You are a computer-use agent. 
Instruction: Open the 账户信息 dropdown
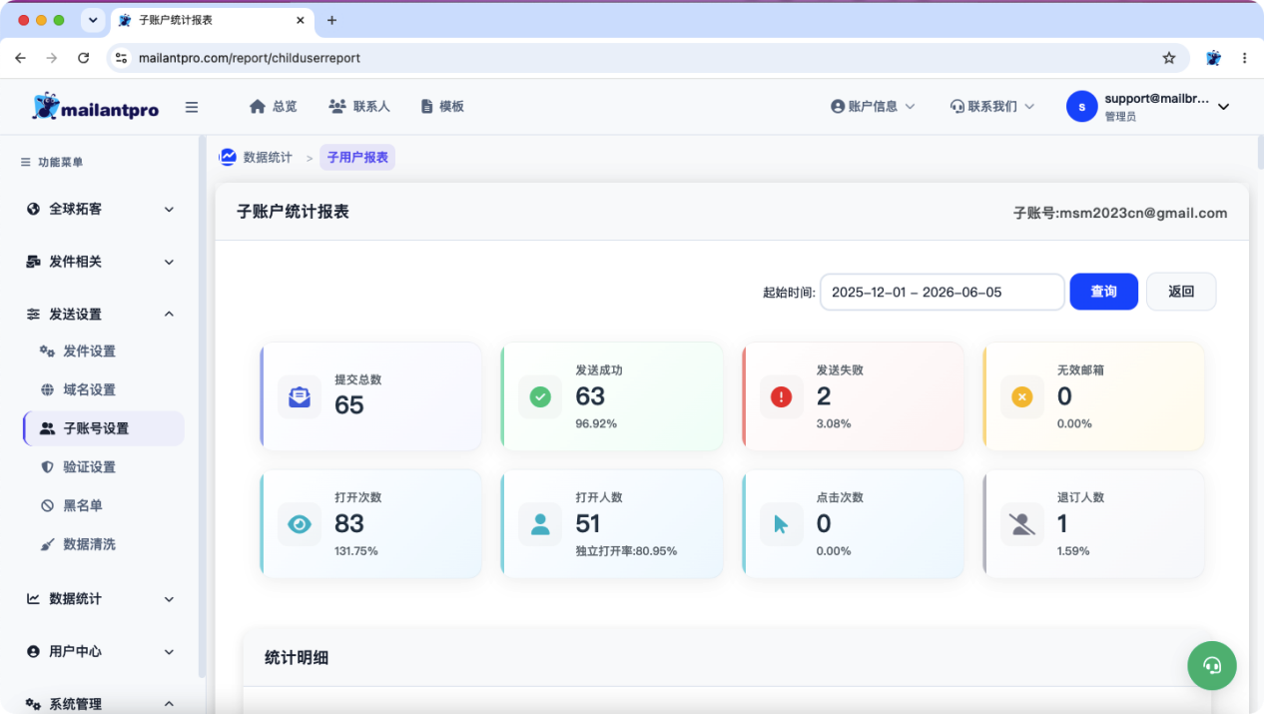(873, 106)
